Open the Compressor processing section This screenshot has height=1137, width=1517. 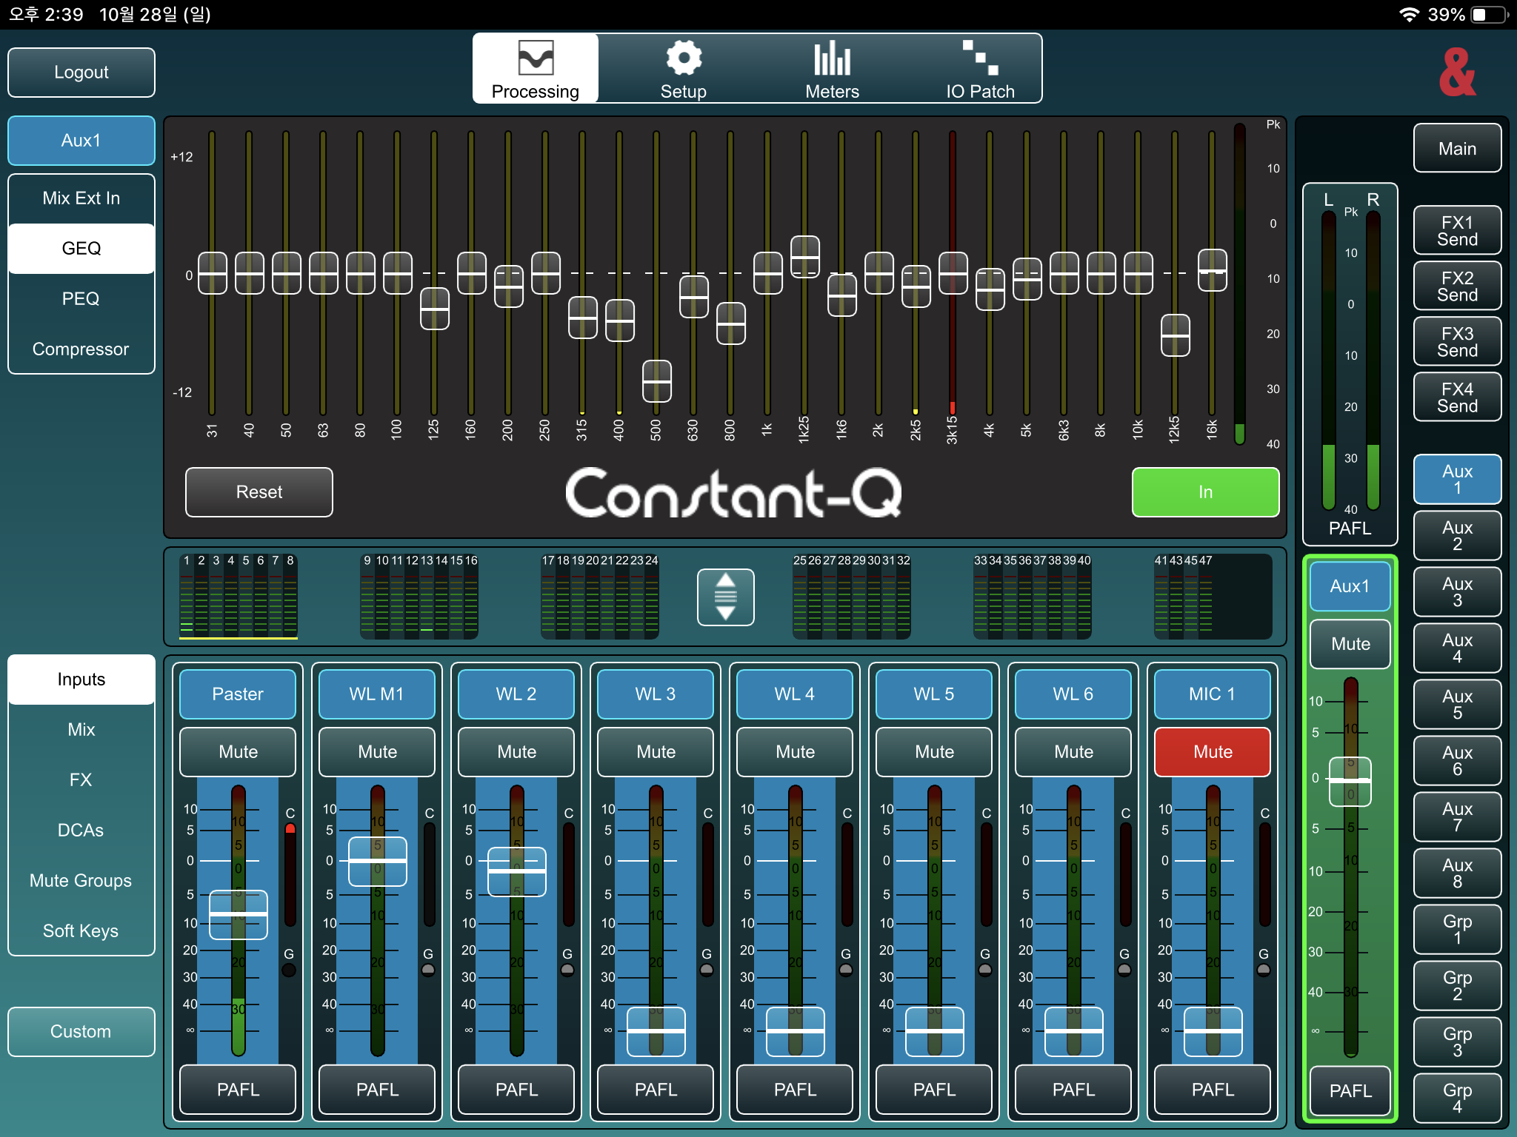(x=81, y=349)
